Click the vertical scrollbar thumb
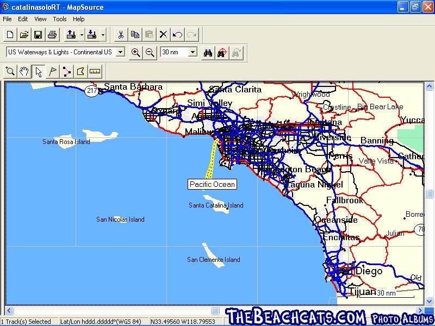 [429, 193]
